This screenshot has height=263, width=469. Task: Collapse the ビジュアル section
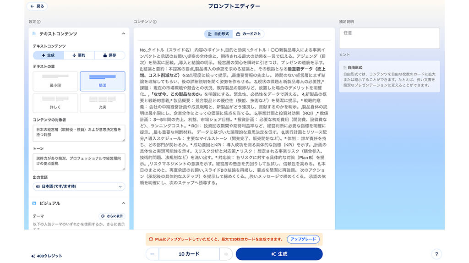coord(124,203)
